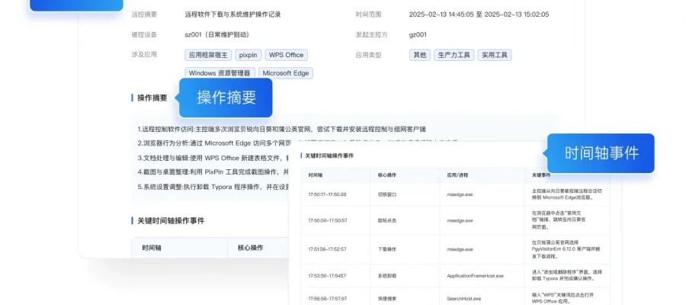Click summary line 2 about 浏览器行为分析
The image size is (686, 305).
(213, 143)
